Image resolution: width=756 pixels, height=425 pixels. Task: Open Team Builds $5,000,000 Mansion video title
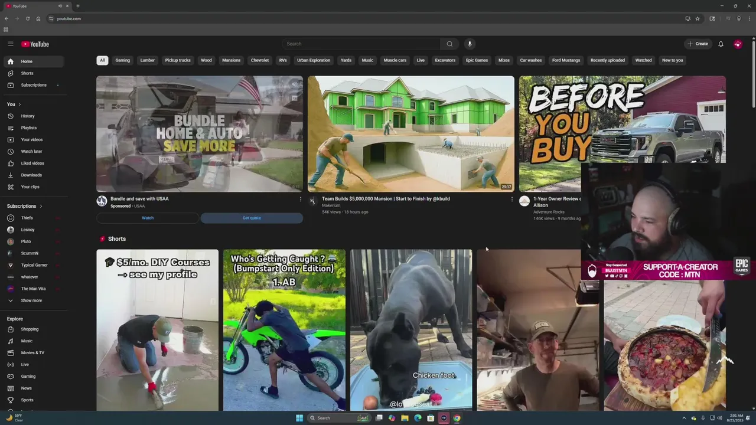click(x=386, y=199)
